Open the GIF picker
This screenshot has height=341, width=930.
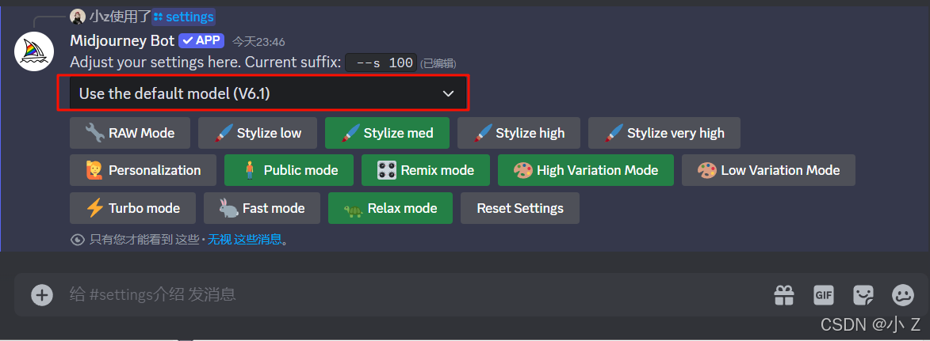[824, 295]
